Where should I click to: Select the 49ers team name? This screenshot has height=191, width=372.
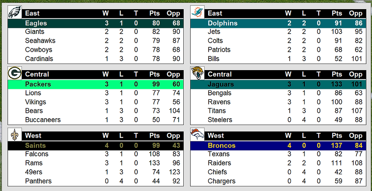pyautogui.click(x=34, y=172)
